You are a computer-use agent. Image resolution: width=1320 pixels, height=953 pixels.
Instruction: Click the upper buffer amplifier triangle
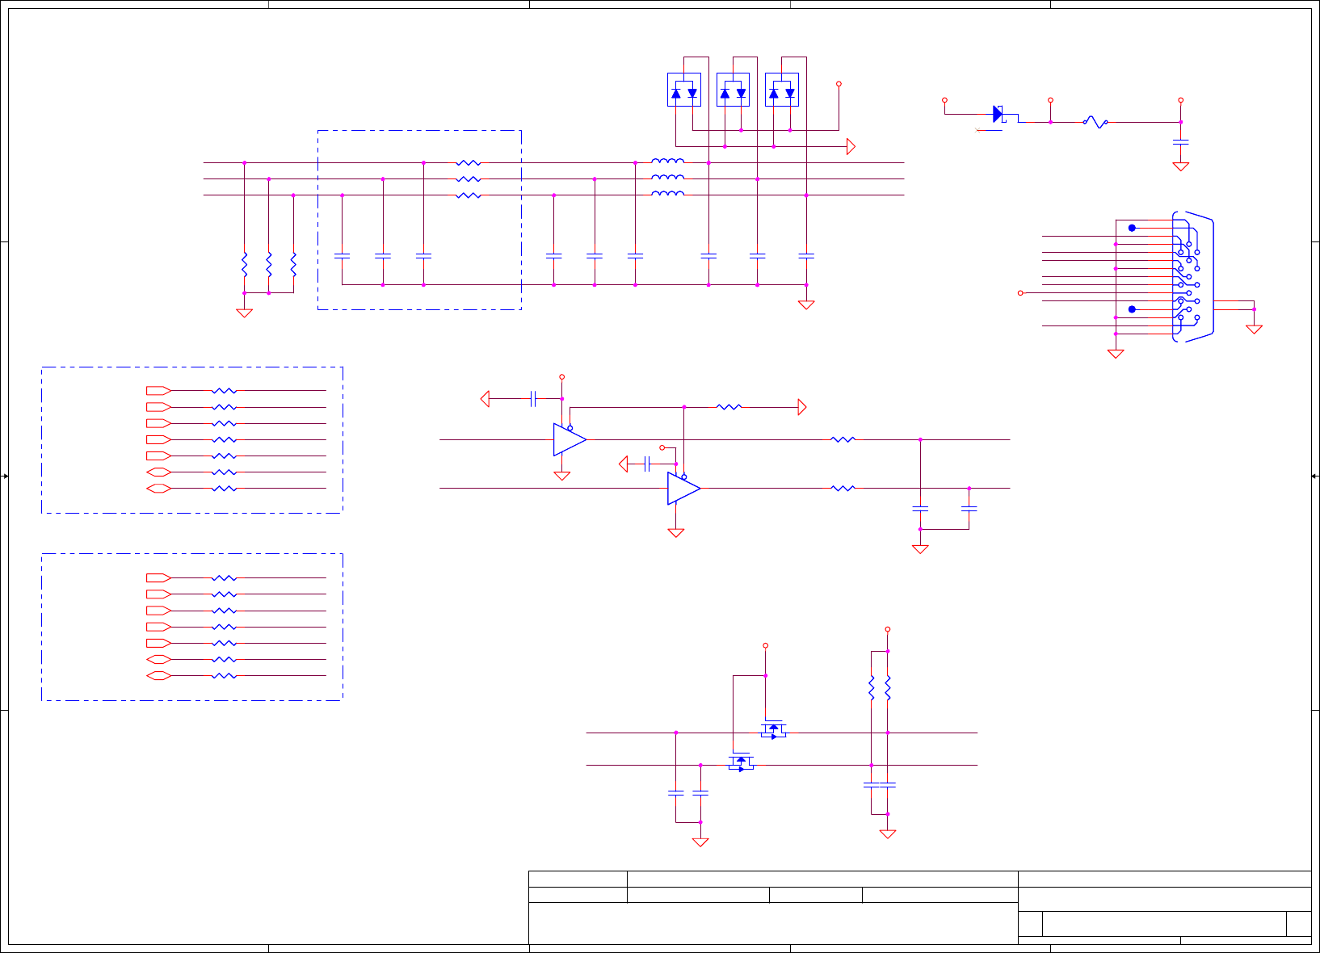pyautogui.click(x=570, y=439)
